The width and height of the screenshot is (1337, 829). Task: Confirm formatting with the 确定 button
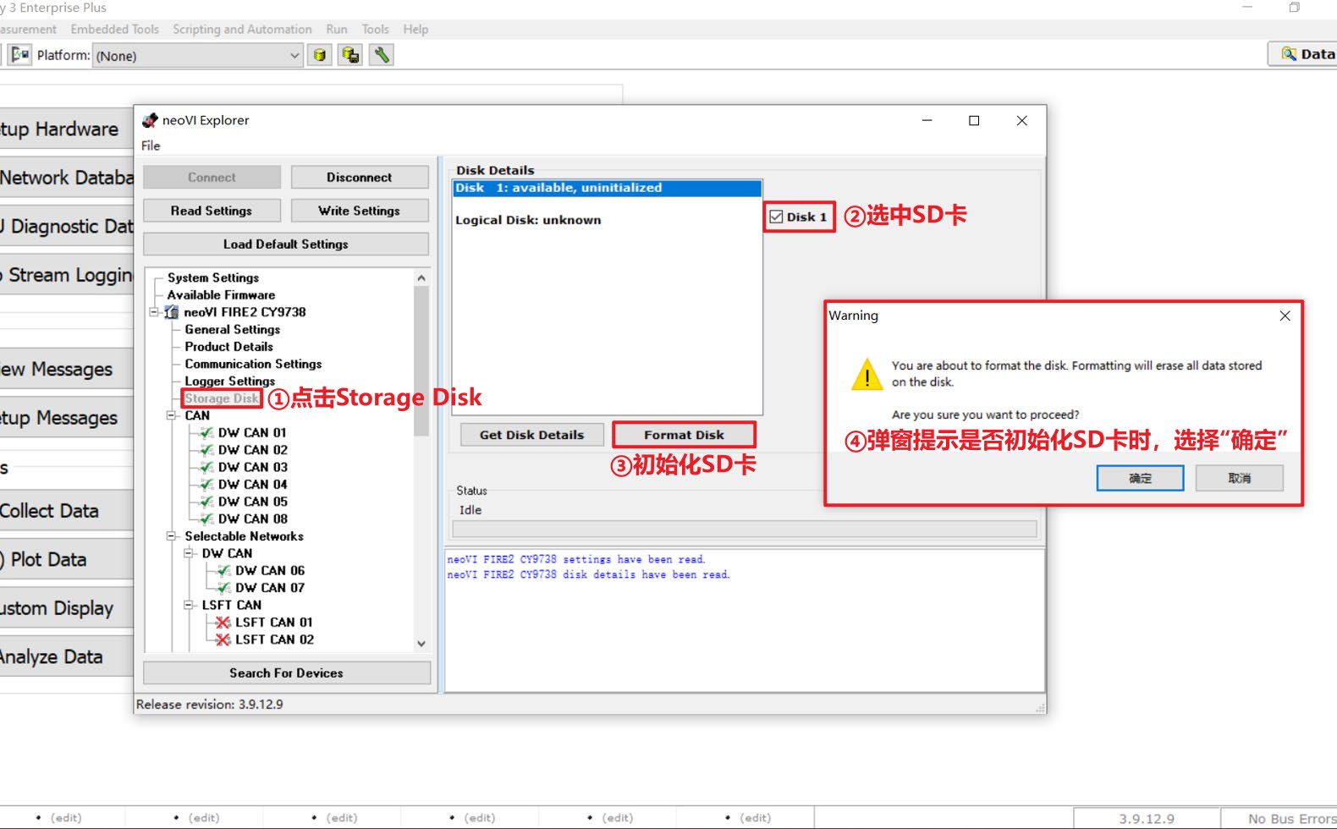click(x=1140, y=478)
